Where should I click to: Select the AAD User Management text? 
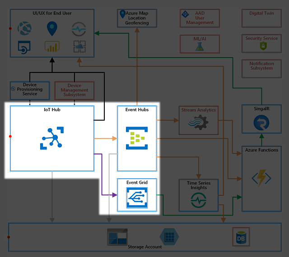click(200, 18)
